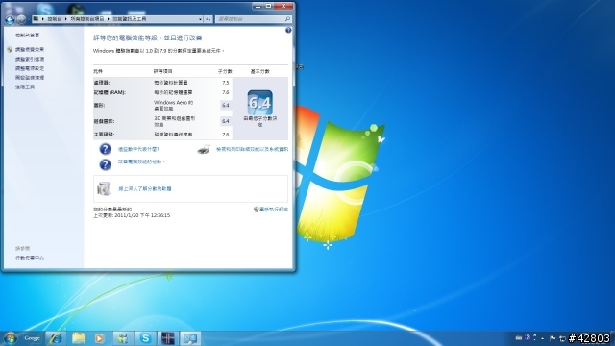Click the processor subscore 7.5
The width and height of the screenshot is (615, 346).
tap(225, 83)
